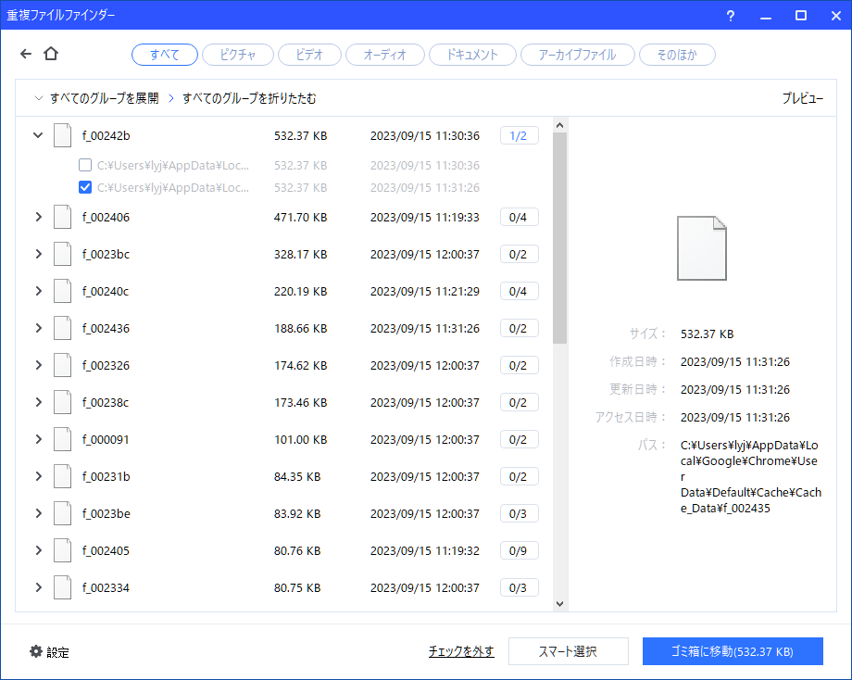Click the 101.00 KB size value

(x=300, y=439)
